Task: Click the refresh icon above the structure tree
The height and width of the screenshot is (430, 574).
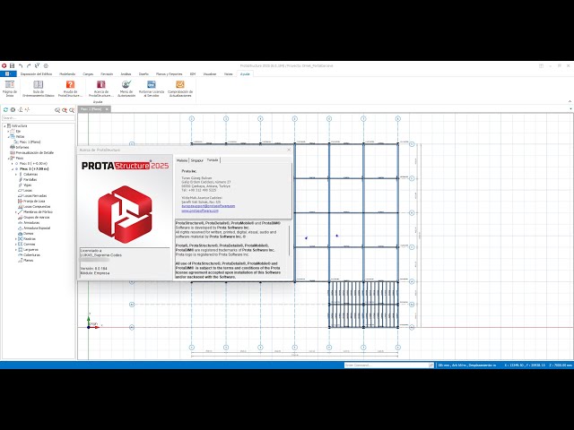Action: pos(5,109)
